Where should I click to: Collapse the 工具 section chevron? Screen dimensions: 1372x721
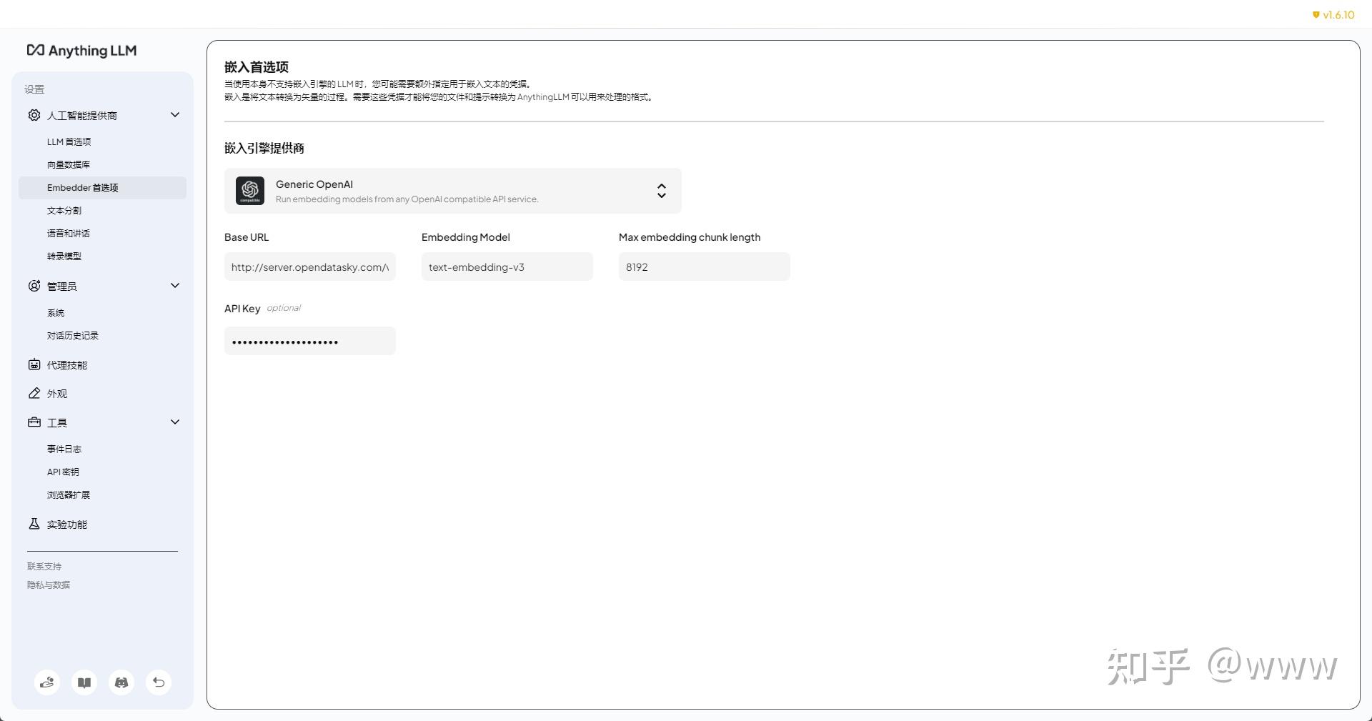(x=175, y=422)
